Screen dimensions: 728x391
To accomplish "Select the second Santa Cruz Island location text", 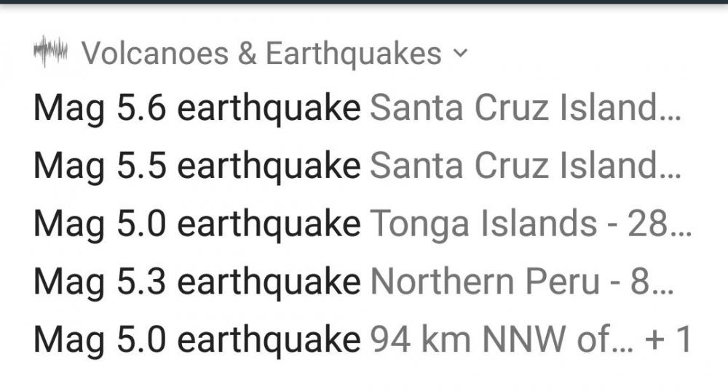I will pyautogui.click(x=517, y=166).
